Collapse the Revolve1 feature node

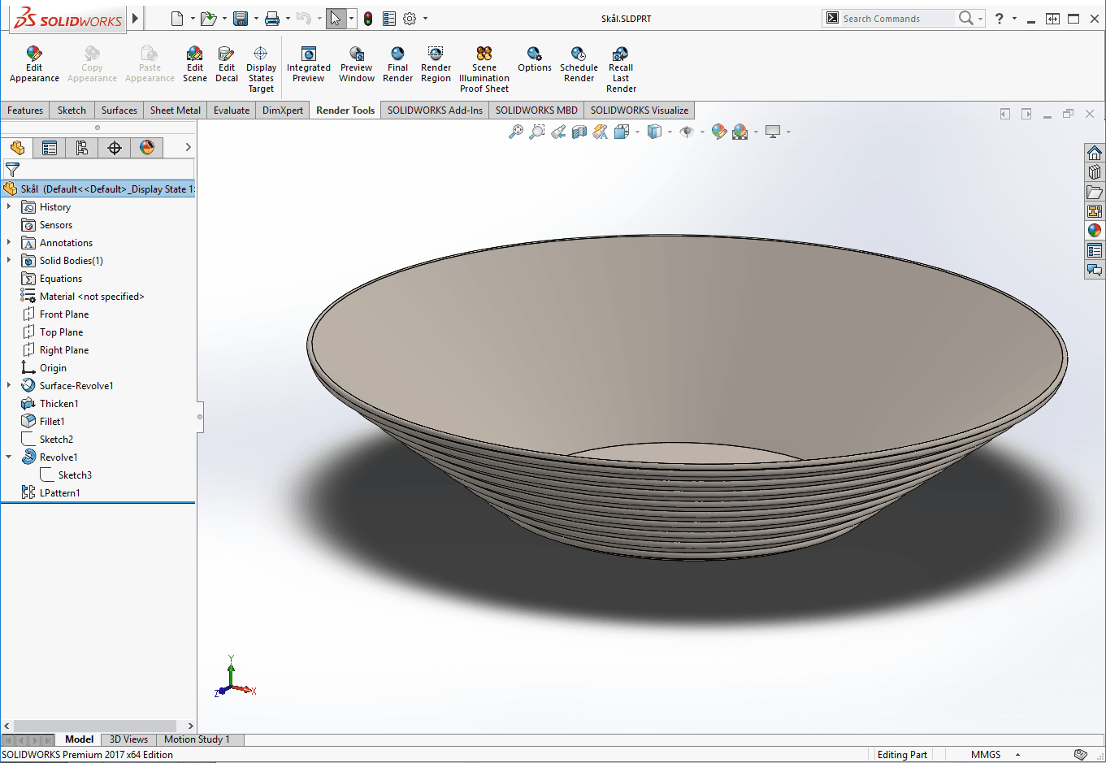(9, 457)
